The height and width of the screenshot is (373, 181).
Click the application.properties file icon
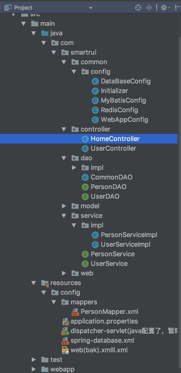(x=66, y=321)
